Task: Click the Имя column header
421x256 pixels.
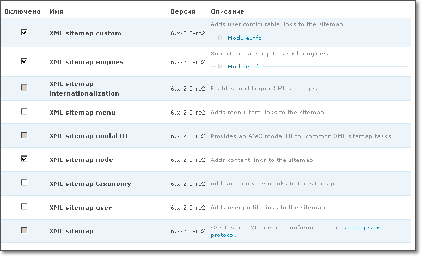Action: click(x=56, y=11)
